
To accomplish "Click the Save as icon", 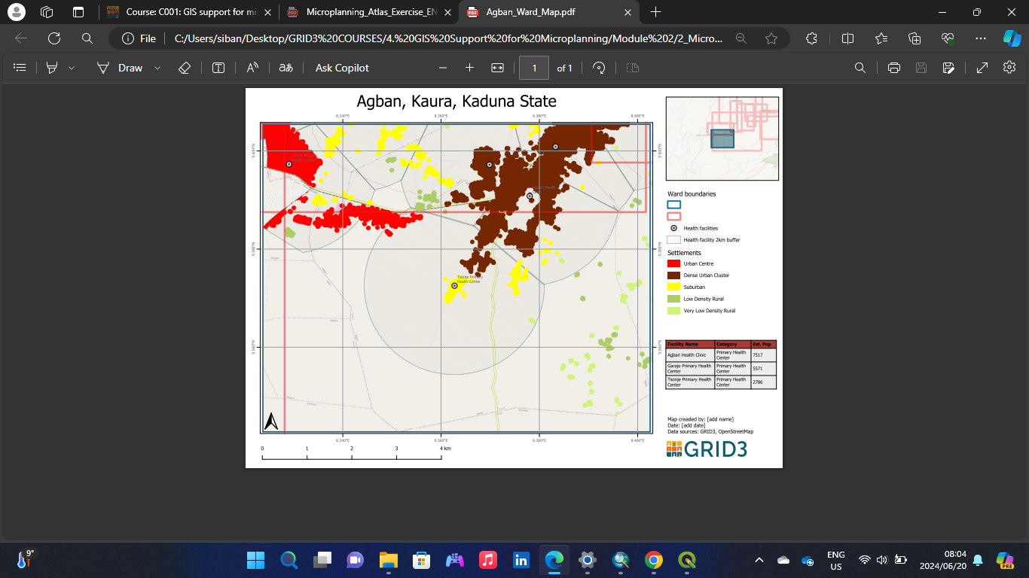I will pos(949,68).
